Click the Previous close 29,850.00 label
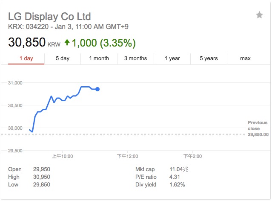Viewport: 272px width, 201px height. (x=258, y=128)
